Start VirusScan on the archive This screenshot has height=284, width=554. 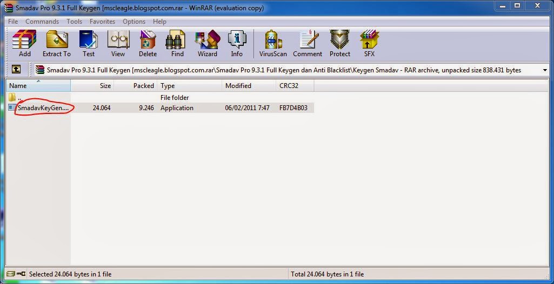click(x=273, y=44)
